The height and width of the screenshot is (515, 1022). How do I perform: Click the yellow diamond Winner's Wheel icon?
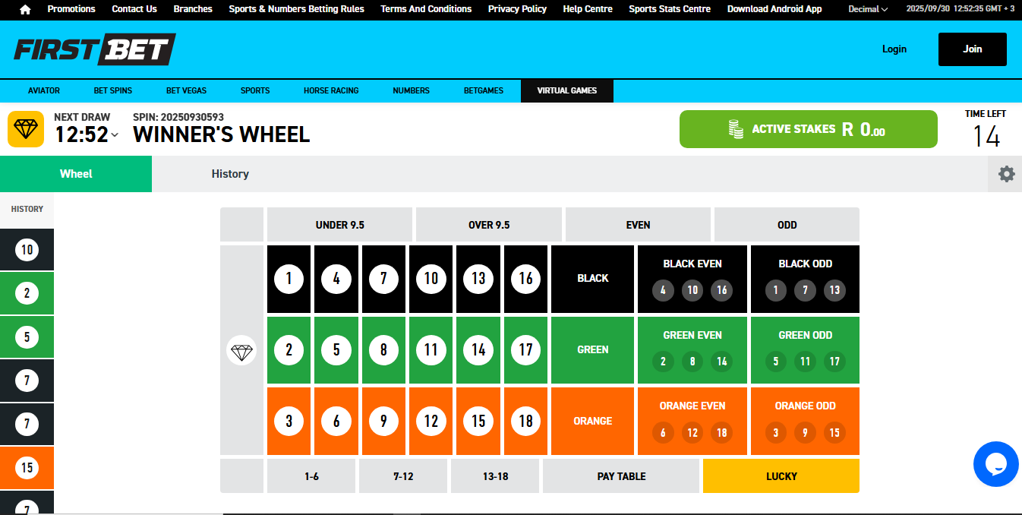click(25, 129)
